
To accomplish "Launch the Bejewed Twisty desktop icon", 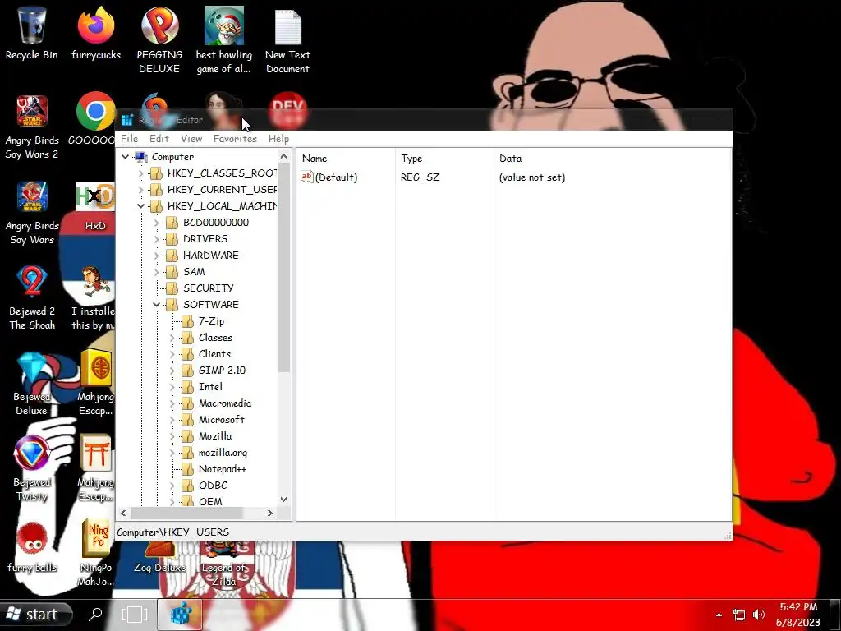I will [x=32, y=469].
